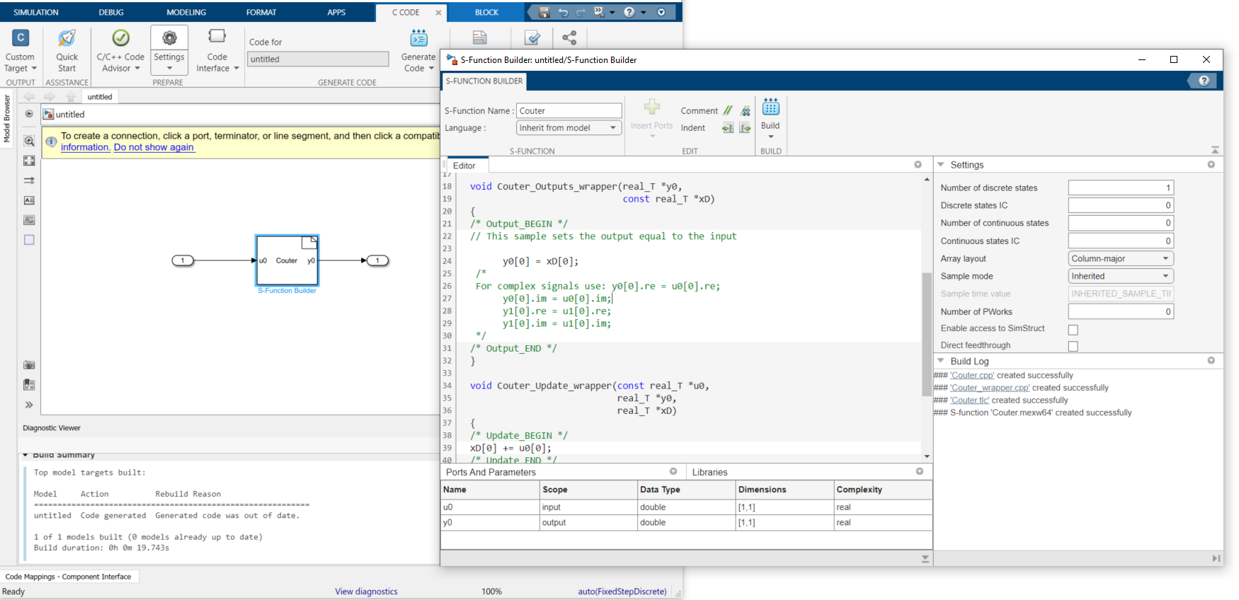Save the model with the floppy disk icon
1239x600 pixels.
tap(544, 12)
